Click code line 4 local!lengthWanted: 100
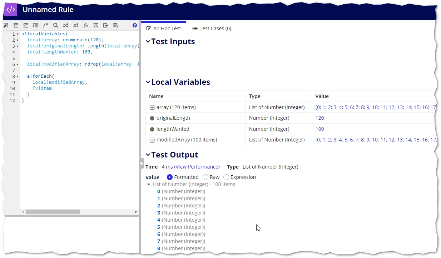 pos(60,52)
